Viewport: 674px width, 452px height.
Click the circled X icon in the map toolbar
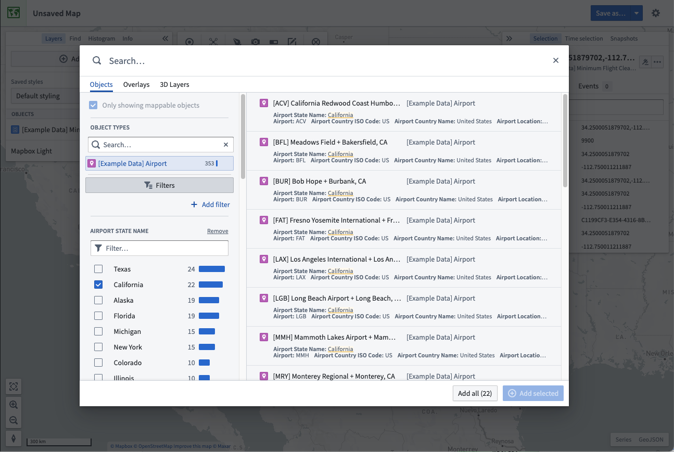point(315,42)
